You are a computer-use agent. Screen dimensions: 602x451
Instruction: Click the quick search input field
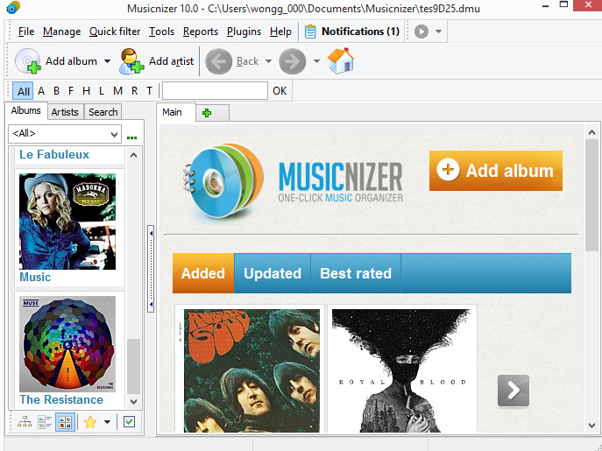[215, 91]
